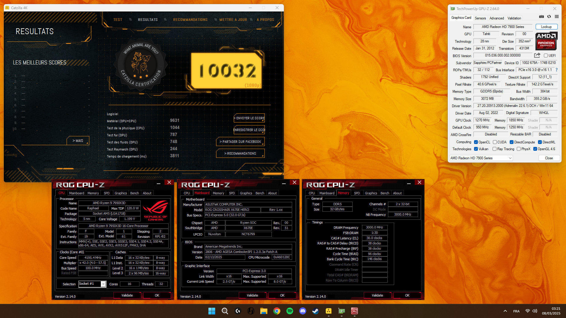Open the GPU-Z hamburger menu

tap(557, 17)
